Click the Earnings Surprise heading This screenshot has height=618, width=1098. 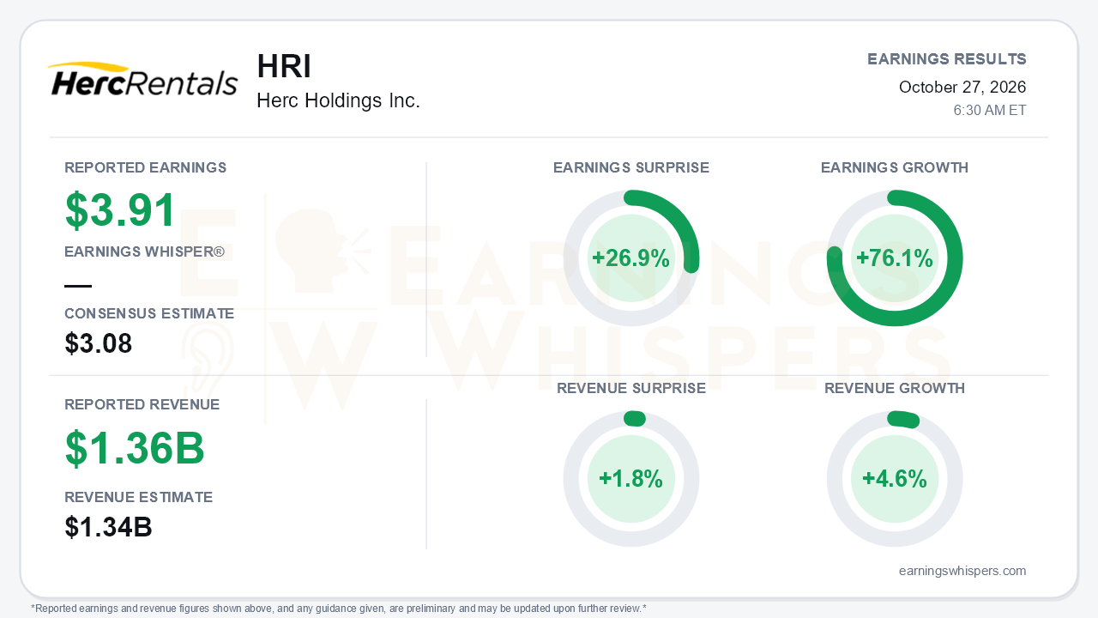point(631,167)
